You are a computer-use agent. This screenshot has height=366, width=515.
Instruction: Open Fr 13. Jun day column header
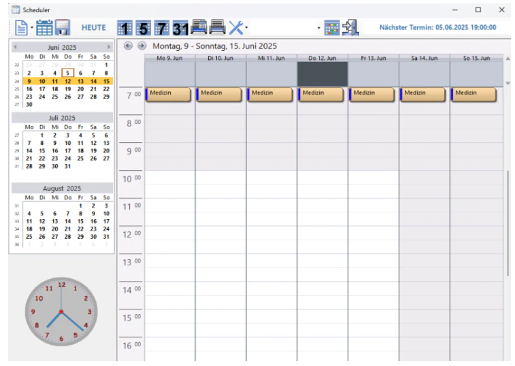[x=373, y=58]
